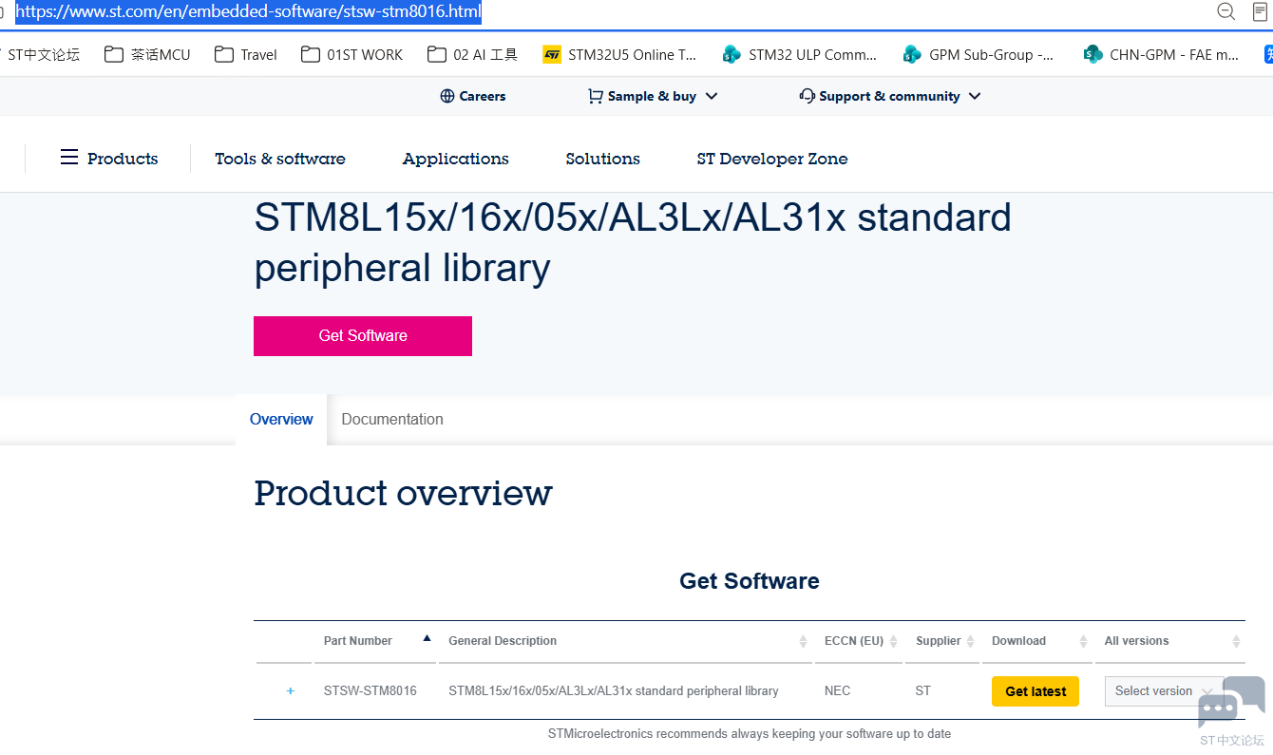This screenshot has height=755, width=1273.
Task: Click the Get Software heading above the table
Action: coord(750,581)
